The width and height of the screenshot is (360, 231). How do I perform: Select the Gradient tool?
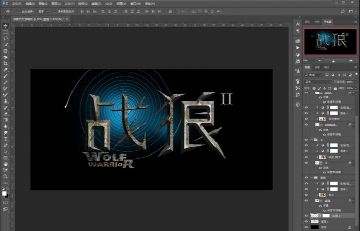(5, 120)
